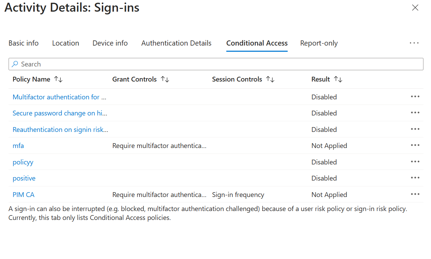Sort the table by Policy Name
This screenshot has height=259, width=431.
coord(37,79)
